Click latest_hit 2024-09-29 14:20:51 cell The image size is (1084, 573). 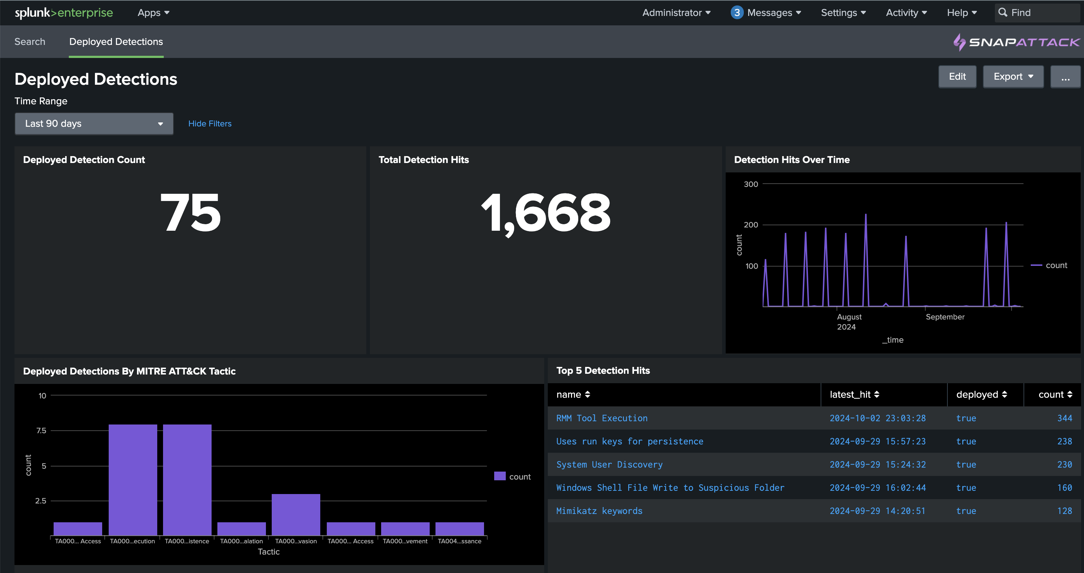coord(877,511)
